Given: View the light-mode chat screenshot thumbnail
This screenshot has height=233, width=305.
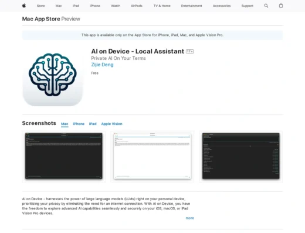Looking at the screenshot, I should coord(152,157).
